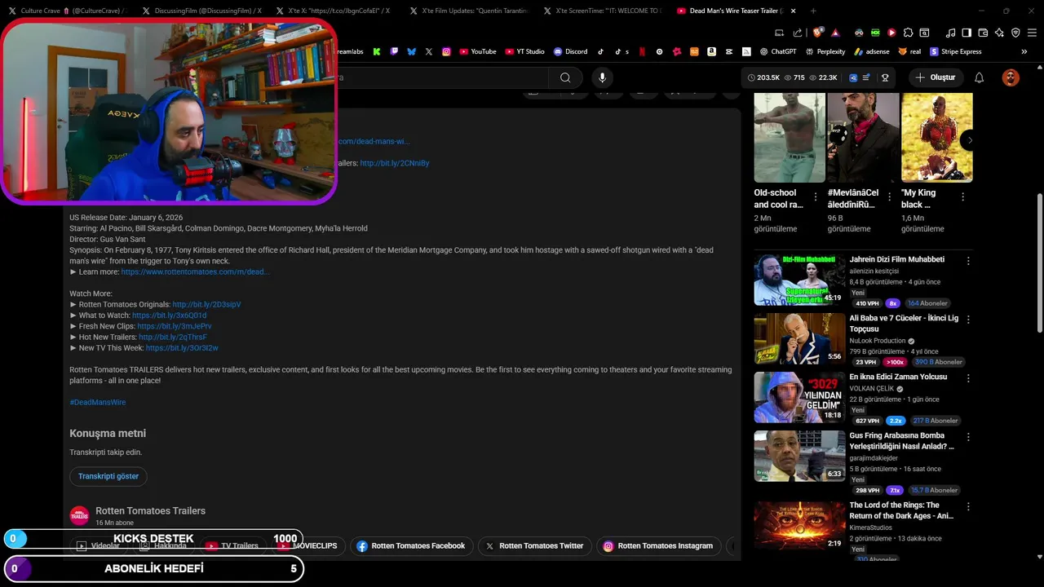
Task: Open the Fresh New Clips bit.ly link
Action: pyautogui.click(x=175, y=326)
